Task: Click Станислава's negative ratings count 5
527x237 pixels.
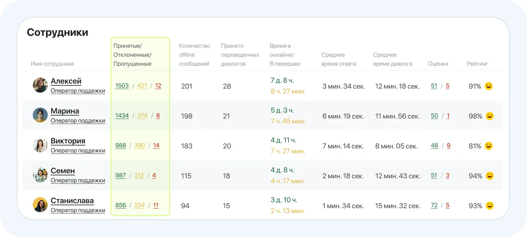Action: [x=448, y=205]
